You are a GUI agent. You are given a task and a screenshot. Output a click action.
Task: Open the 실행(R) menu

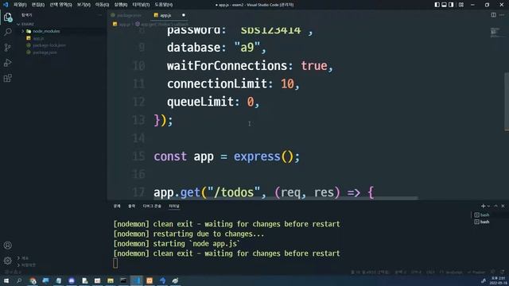click(121, 5)
